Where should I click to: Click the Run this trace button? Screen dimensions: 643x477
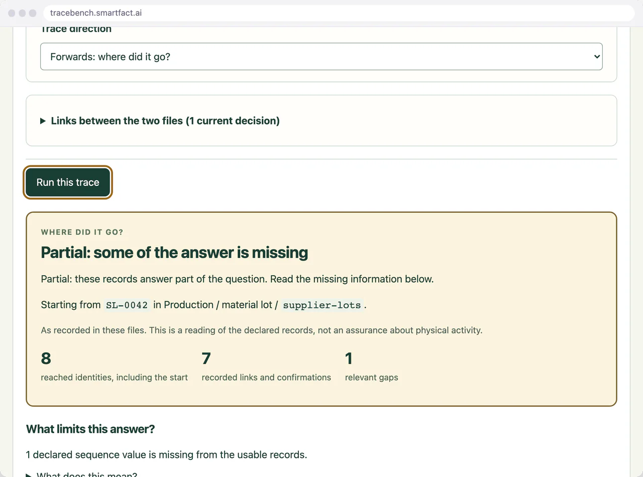[68, 182]
